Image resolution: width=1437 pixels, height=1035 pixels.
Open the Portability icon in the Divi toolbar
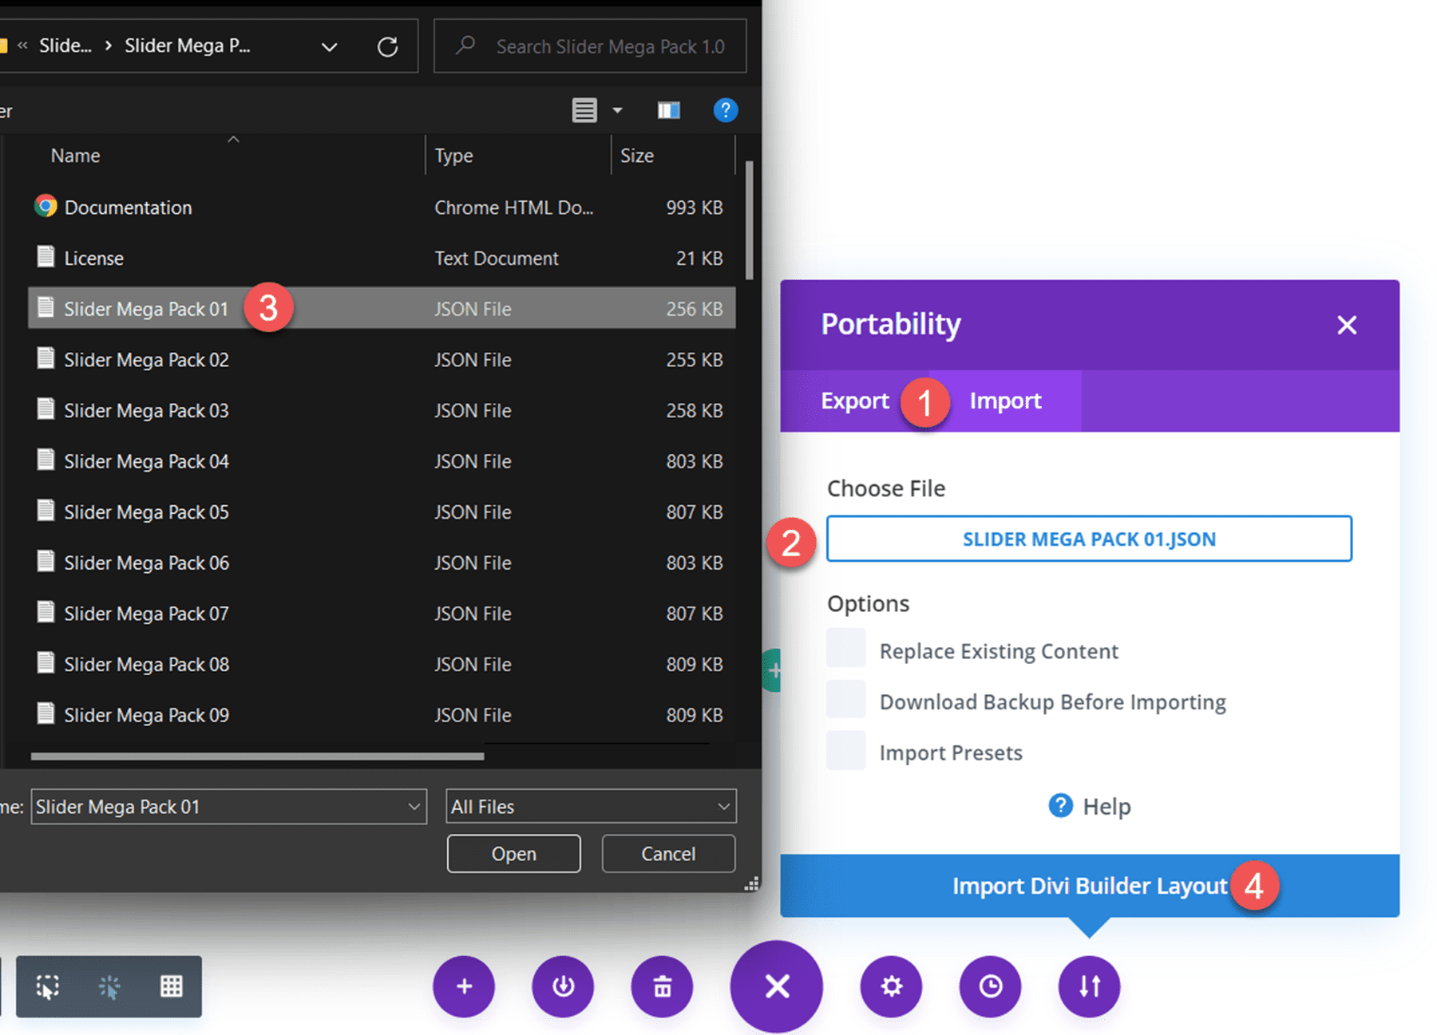tap(1088, 987)
